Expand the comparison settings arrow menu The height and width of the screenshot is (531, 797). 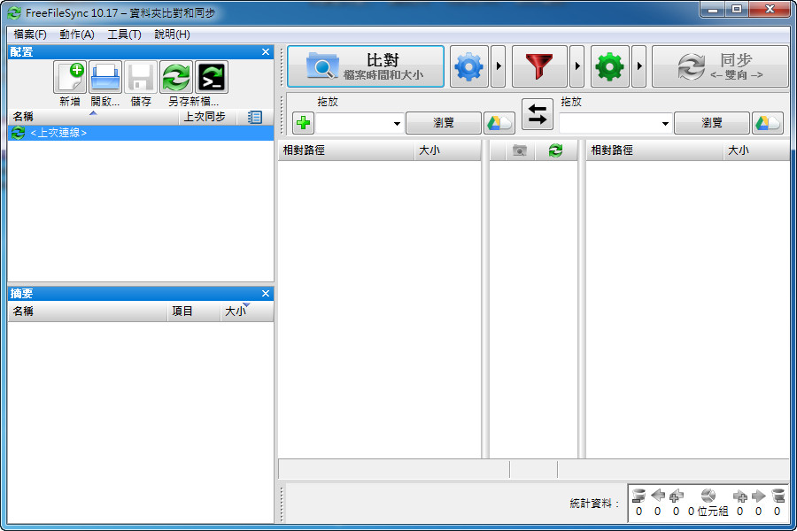499,66
